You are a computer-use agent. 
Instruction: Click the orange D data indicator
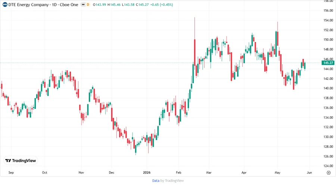[88, 5]
